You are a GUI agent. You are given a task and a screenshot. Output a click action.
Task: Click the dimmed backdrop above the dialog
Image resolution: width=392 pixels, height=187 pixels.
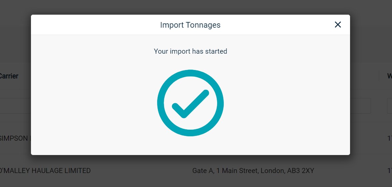tap(191, 7)
